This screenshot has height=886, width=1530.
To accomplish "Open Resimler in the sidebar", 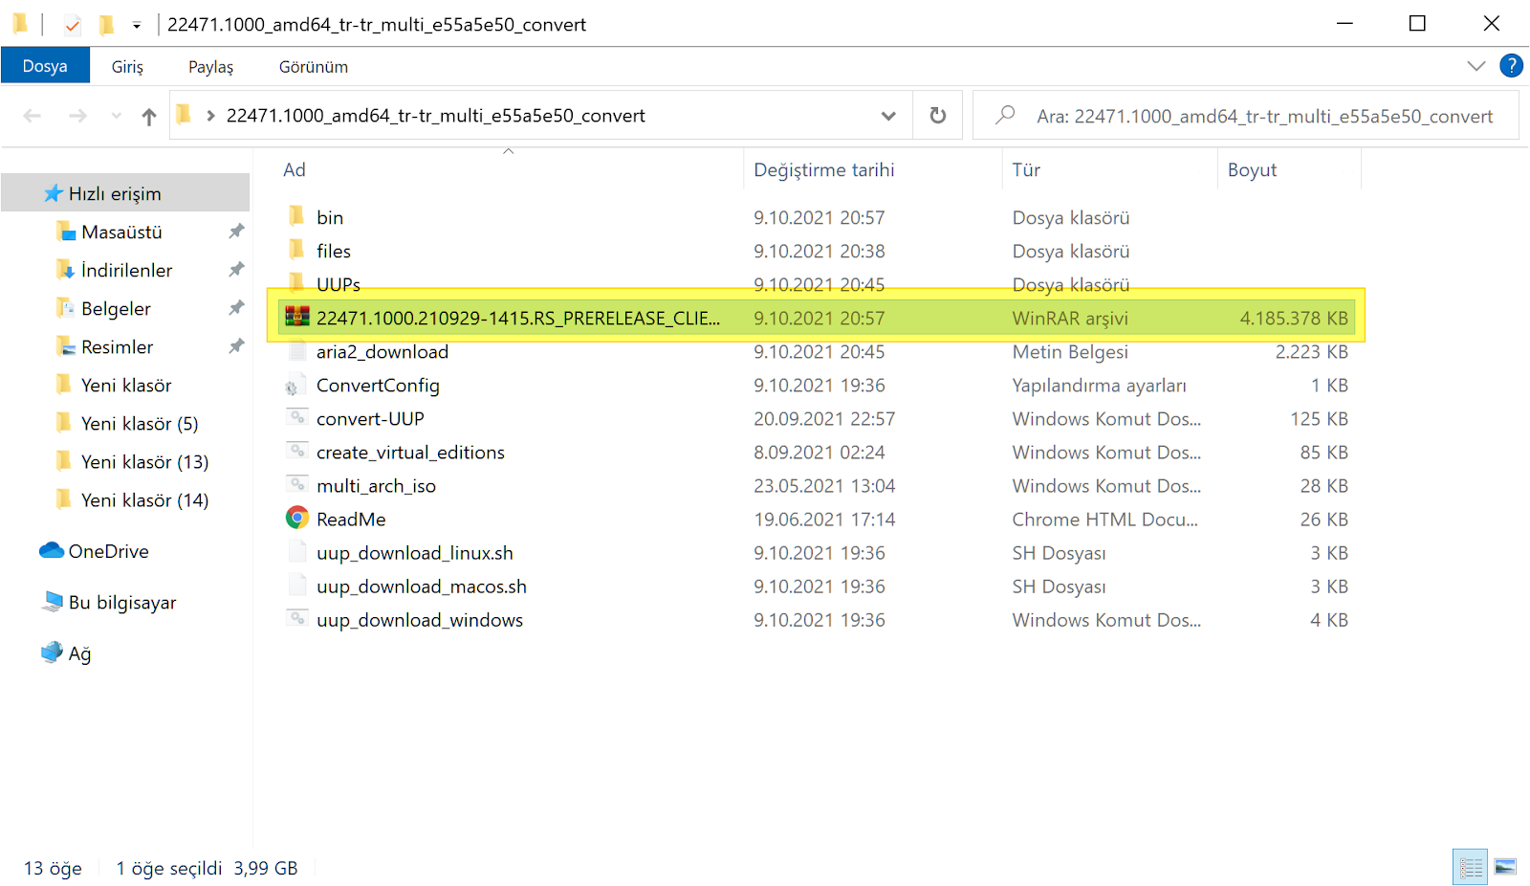I will [x=117, y=346].
